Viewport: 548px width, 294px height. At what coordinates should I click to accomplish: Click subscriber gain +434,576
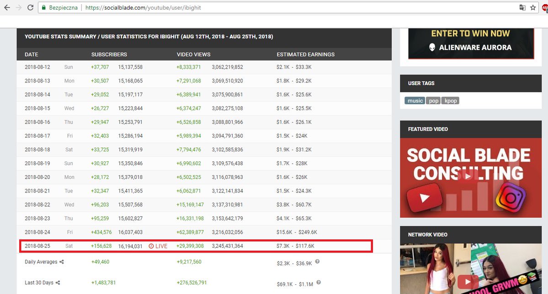101,232
